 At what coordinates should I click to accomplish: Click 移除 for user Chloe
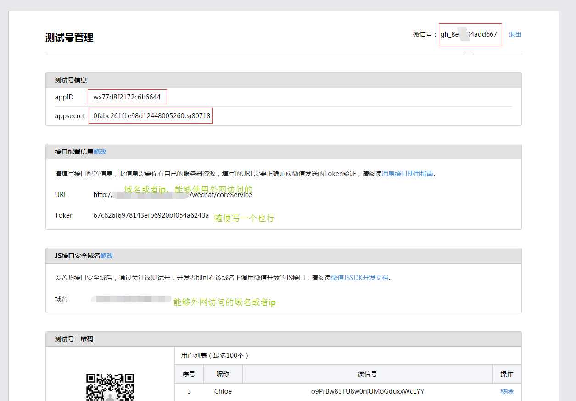507,391
